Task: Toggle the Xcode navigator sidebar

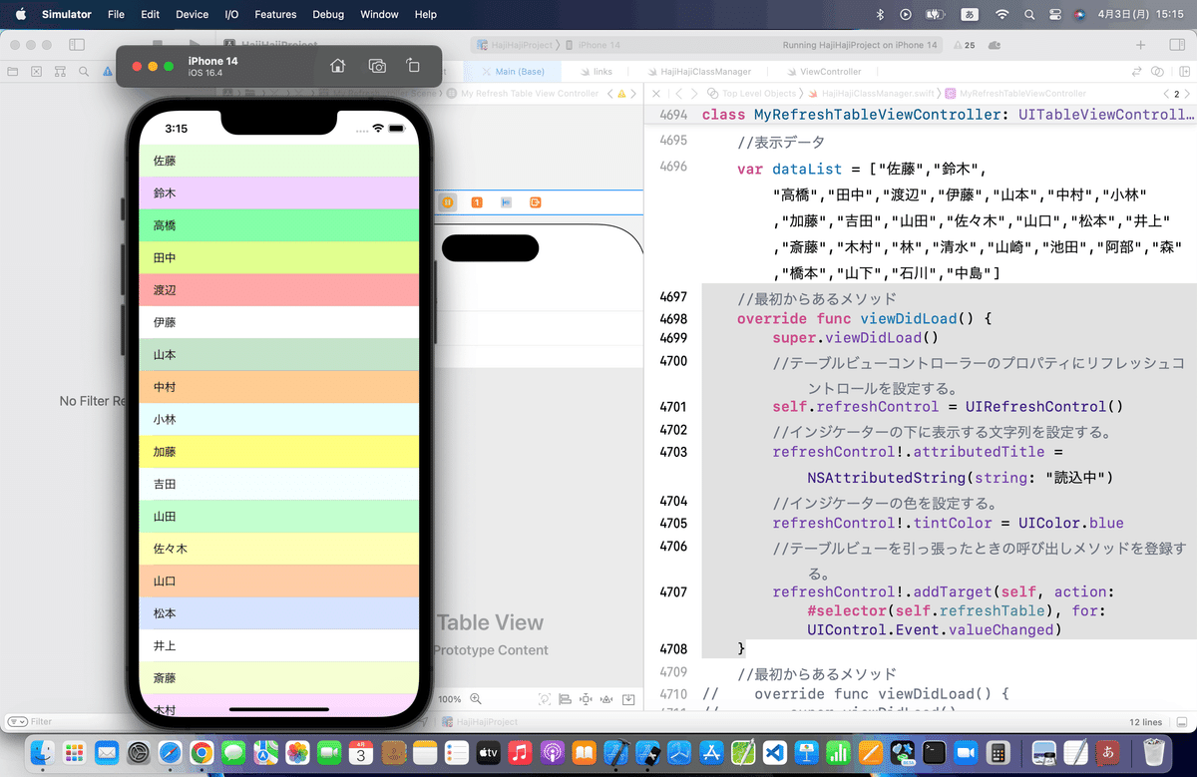Action: click(77, 45)
